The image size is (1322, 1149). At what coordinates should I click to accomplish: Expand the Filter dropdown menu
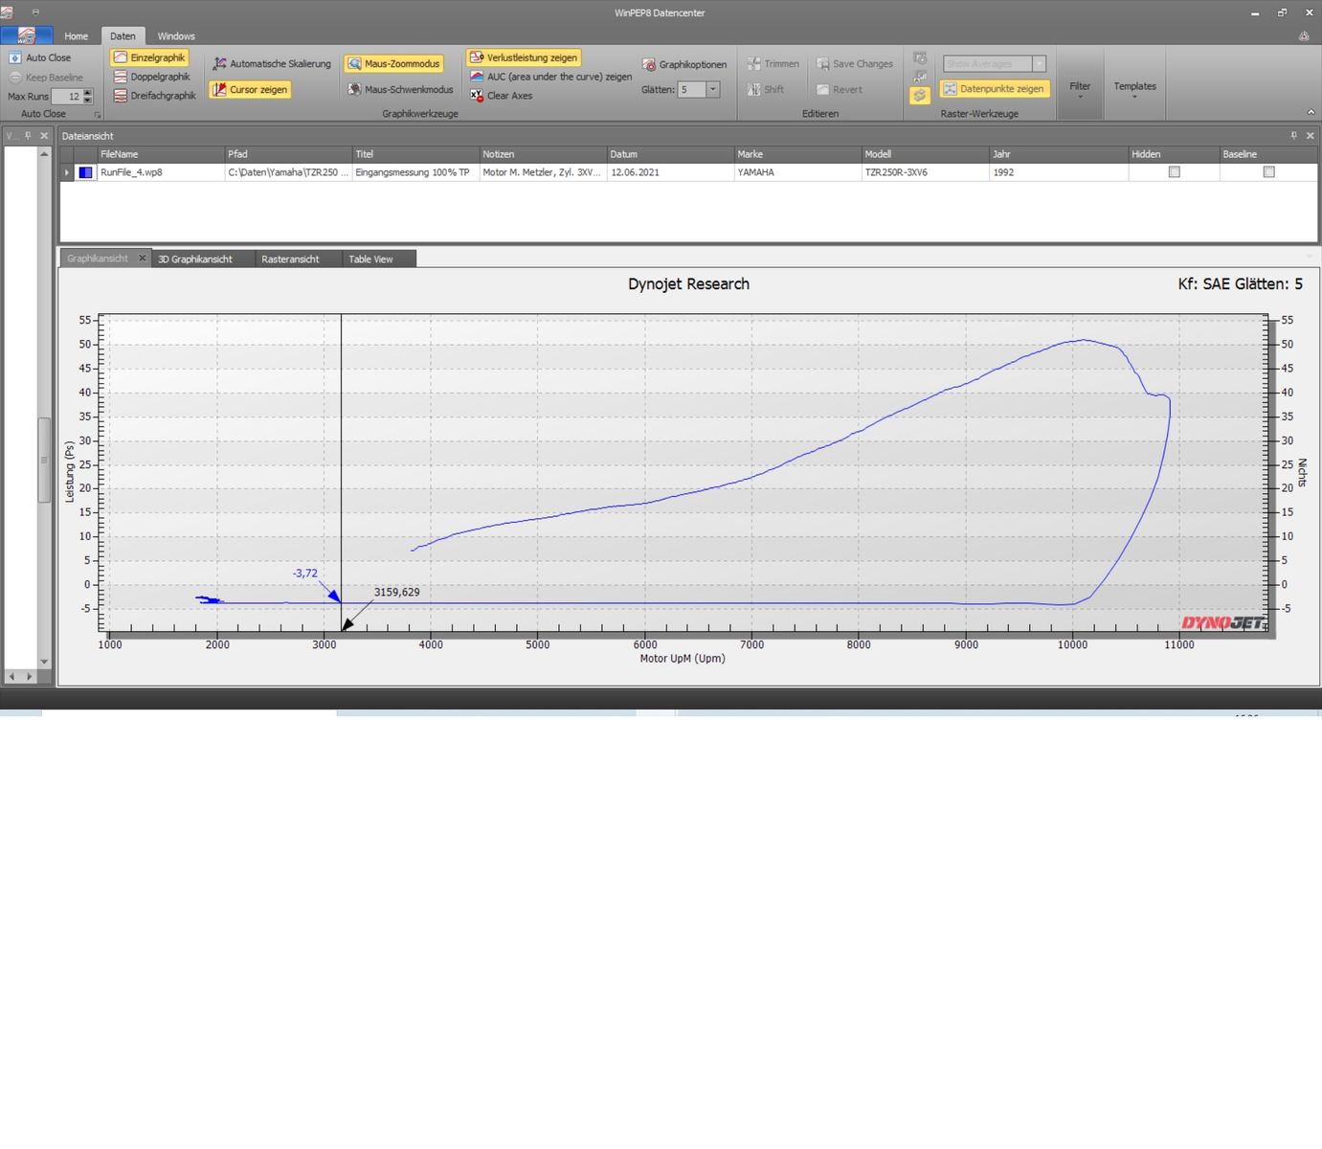click(x=1080, y=90)
